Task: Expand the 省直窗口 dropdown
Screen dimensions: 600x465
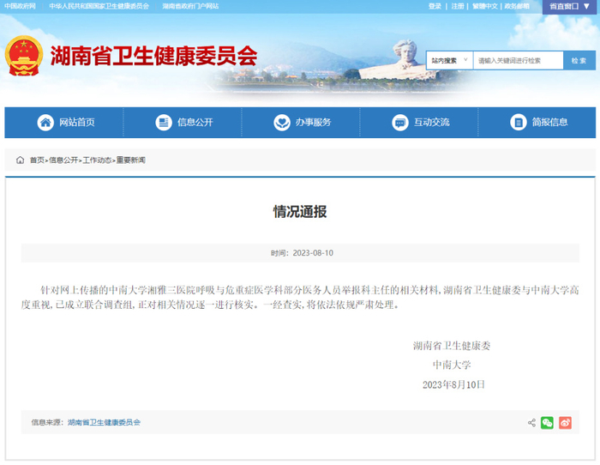Action: [569, 7]
